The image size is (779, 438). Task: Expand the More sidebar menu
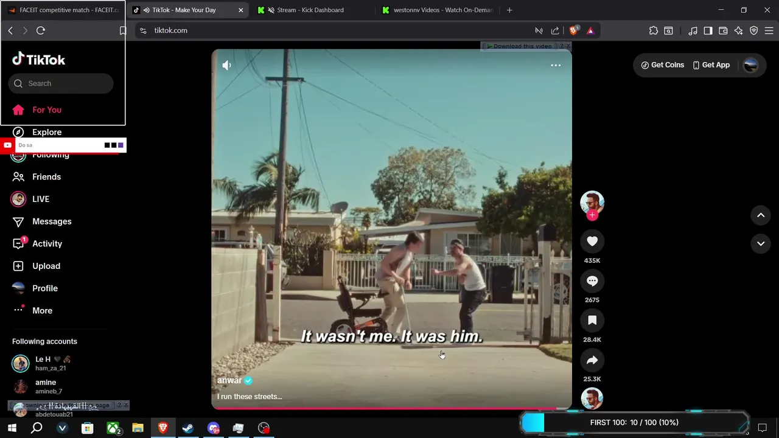[33, 310]
